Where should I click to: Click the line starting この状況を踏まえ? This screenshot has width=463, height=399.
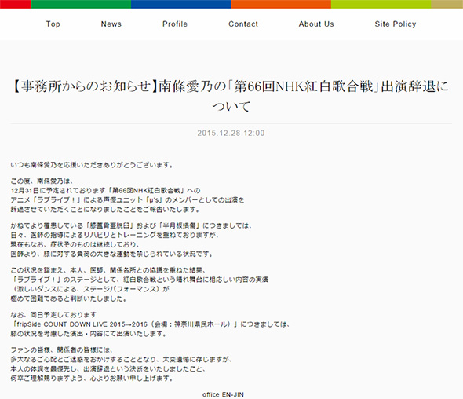point(108,270)
